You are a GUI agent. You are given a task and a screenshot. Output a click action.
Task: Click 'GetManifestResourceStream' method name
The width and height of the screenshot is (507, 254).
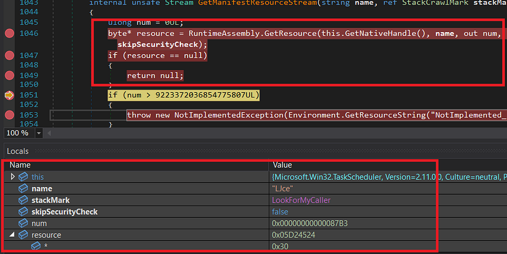tap(257, 3)
